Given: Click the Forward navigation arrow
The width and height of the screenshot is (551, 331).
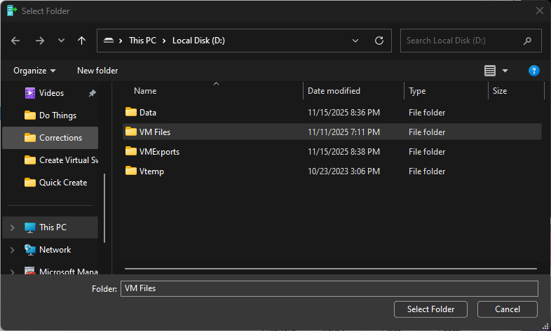Looking at the screenshot, I should coord(39,41).
